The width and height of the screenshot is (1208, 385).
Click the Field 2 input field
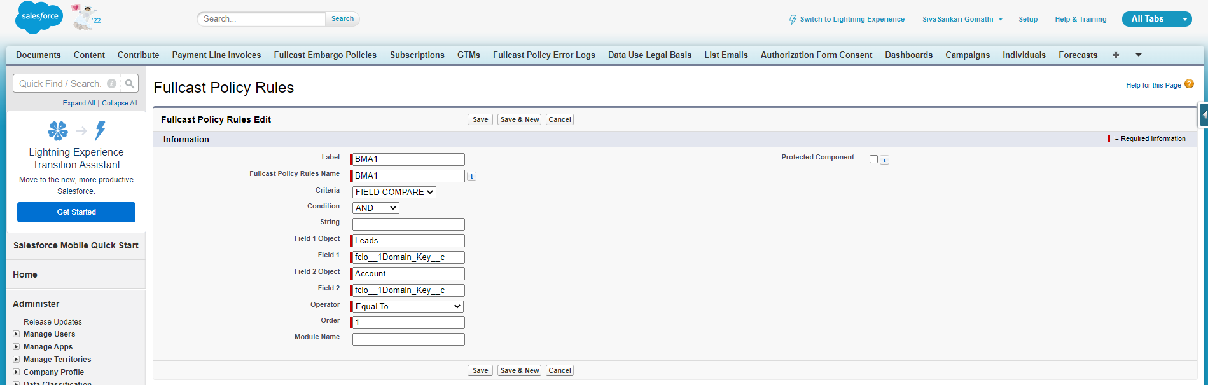(408, 290)
